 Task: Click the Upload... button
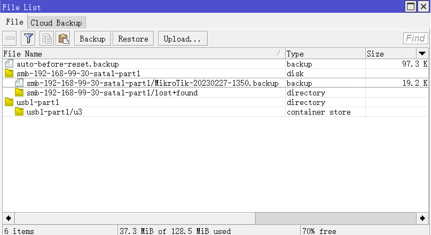coord(182,39)
